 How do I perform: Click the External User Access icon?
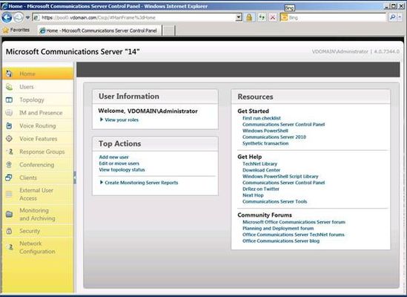(9, 195)
